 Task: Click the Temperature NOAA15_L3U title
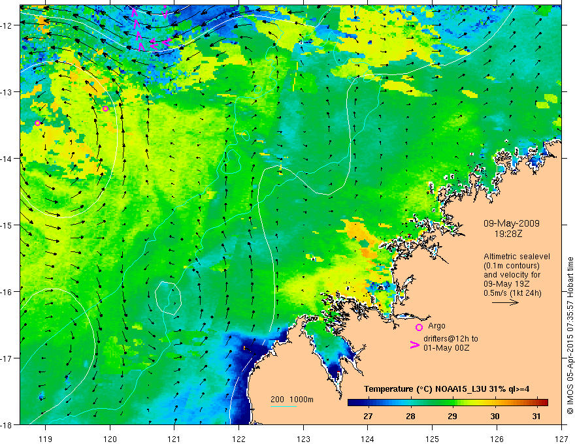446,389
